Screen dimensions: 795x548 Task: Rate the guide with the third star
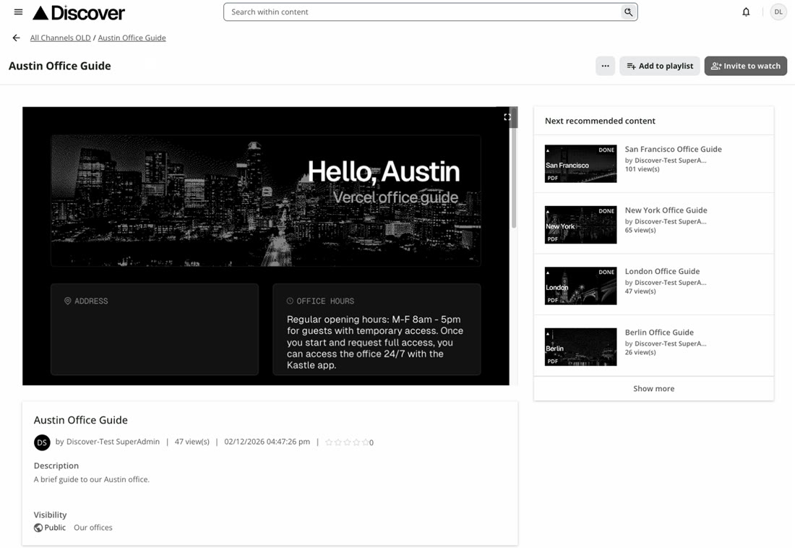(x=348, y=442)
